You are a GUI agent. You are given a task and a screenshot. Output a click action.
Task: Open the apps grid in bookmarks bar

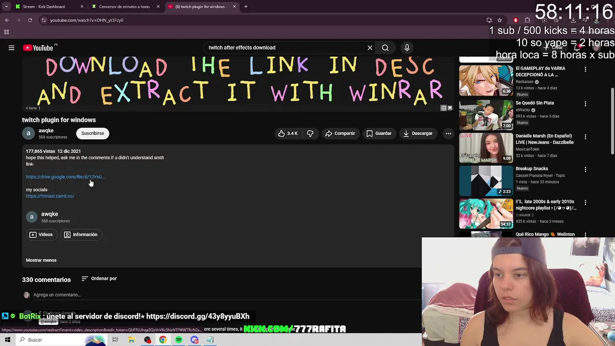point(6,32)
